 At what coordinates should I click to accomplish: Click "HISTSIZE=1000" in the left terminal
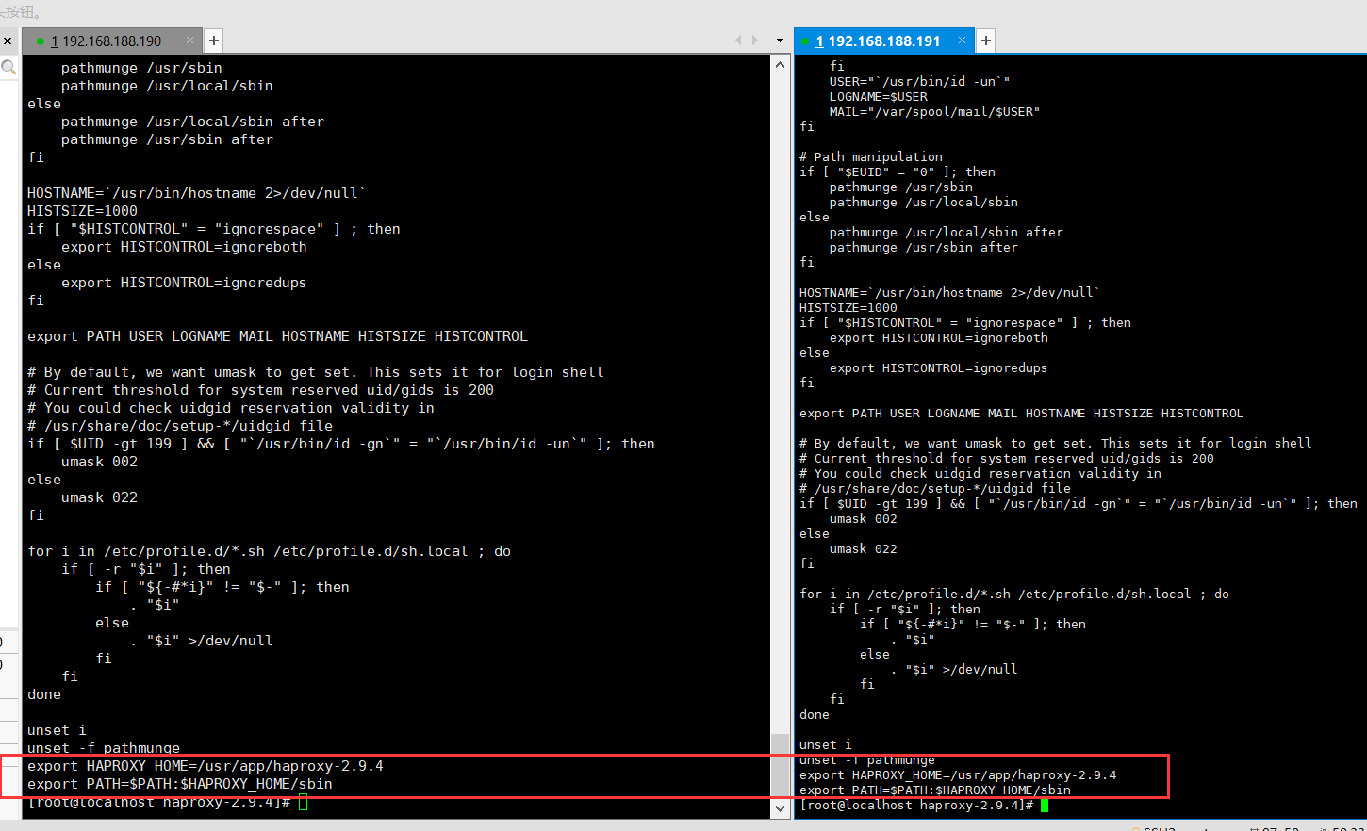coord(82,211)
